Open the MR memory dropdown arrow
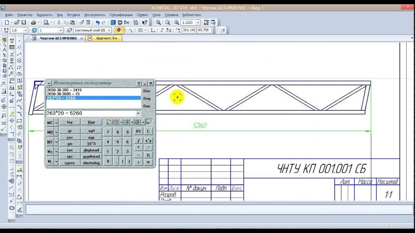 (57, 132)
